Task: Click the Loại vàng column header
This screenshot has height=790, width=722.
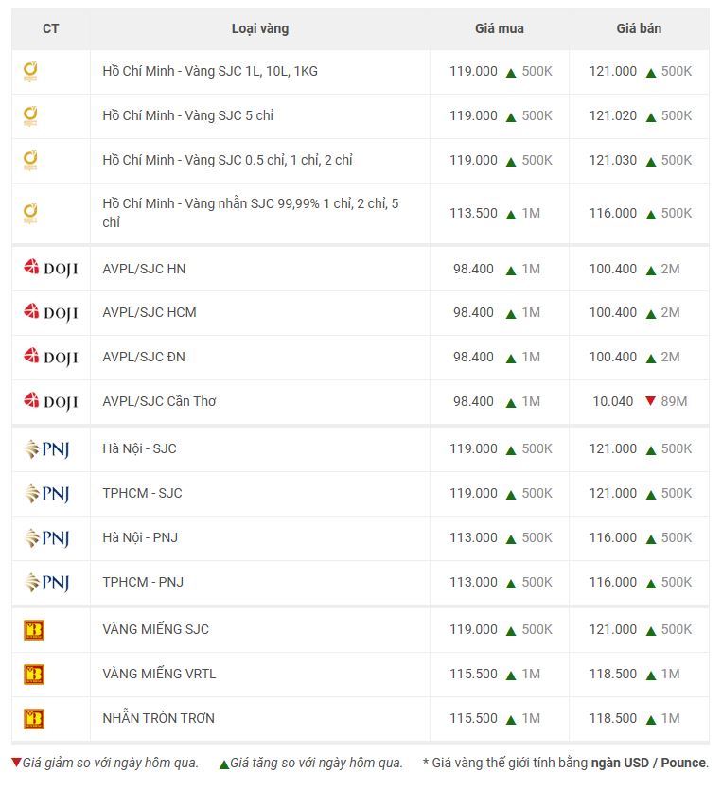Action: tap(260, 28)
